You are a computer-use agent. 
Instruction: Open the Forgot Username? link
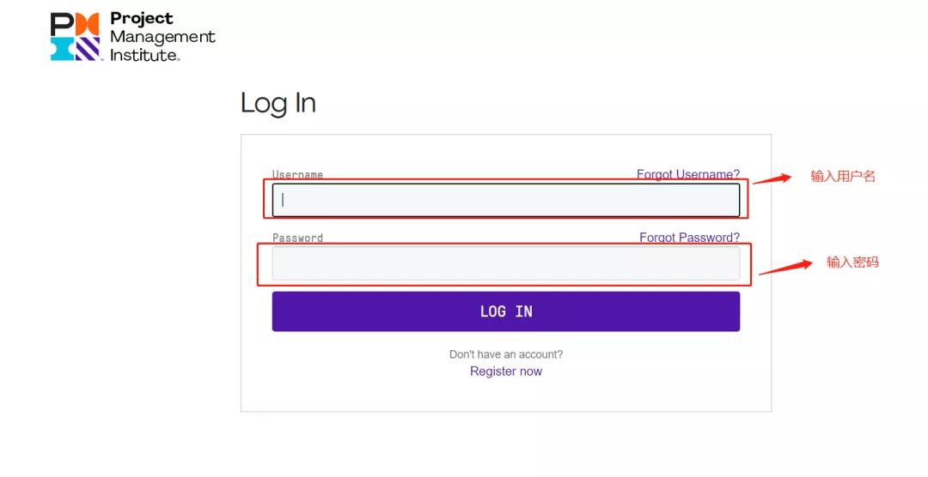point(687,174)
